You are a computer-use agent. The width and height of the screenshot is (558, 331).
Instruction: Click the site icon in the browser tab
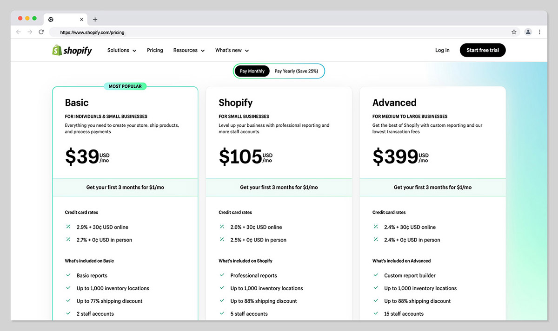(51, 19)
